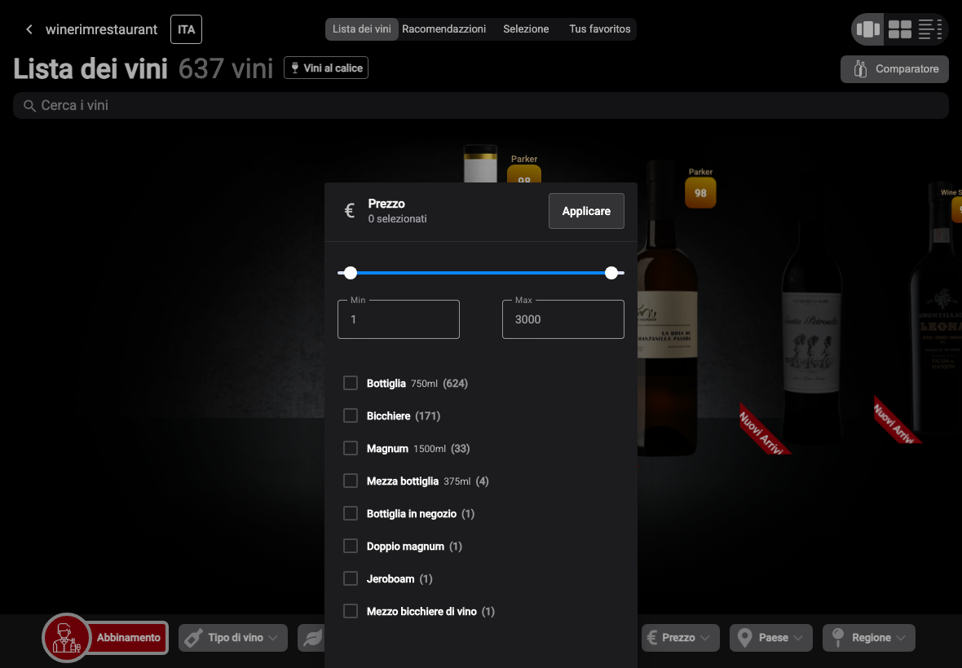Open the Tus favoritos tab
The image size is (962, 668).
click(x=599, y=29)
